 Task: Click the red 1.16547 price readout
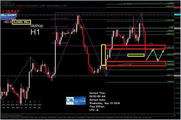(11, 12)
